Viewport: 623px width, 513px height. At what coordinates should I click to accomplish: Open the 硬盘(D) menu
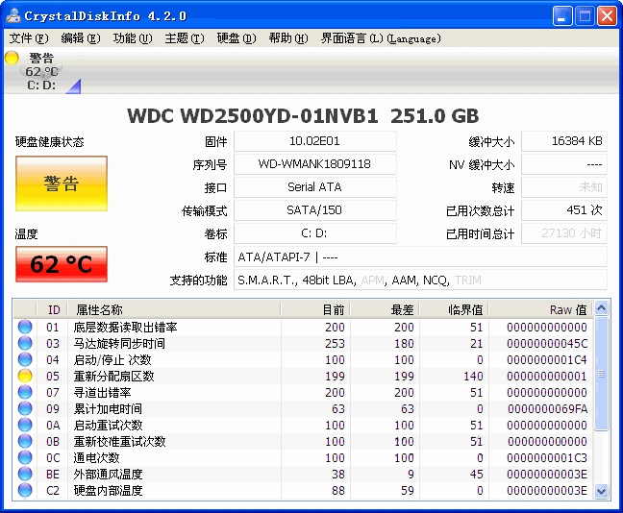click(236, 38)
